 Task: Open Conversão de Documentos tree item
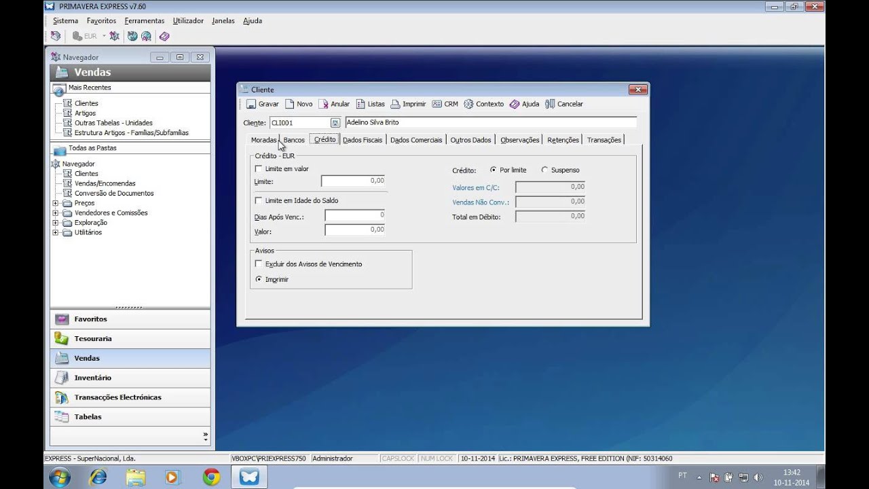[x=114, y=194]
